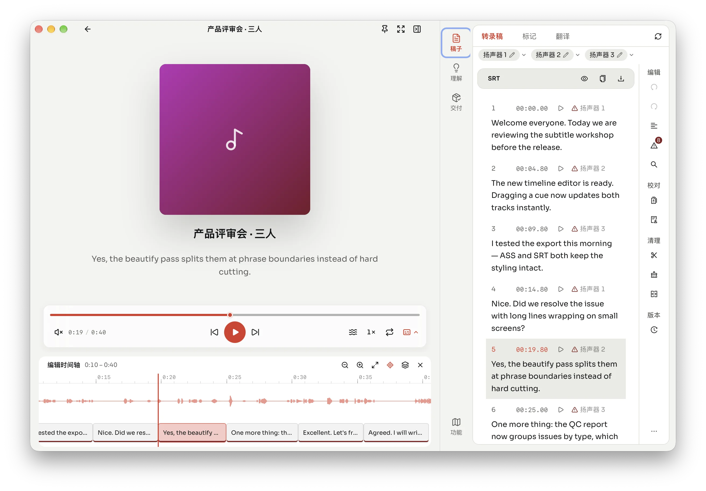The image size is (706, 491).
Task: Toggle SRT preview eye icon
Action: click(584, 79)
